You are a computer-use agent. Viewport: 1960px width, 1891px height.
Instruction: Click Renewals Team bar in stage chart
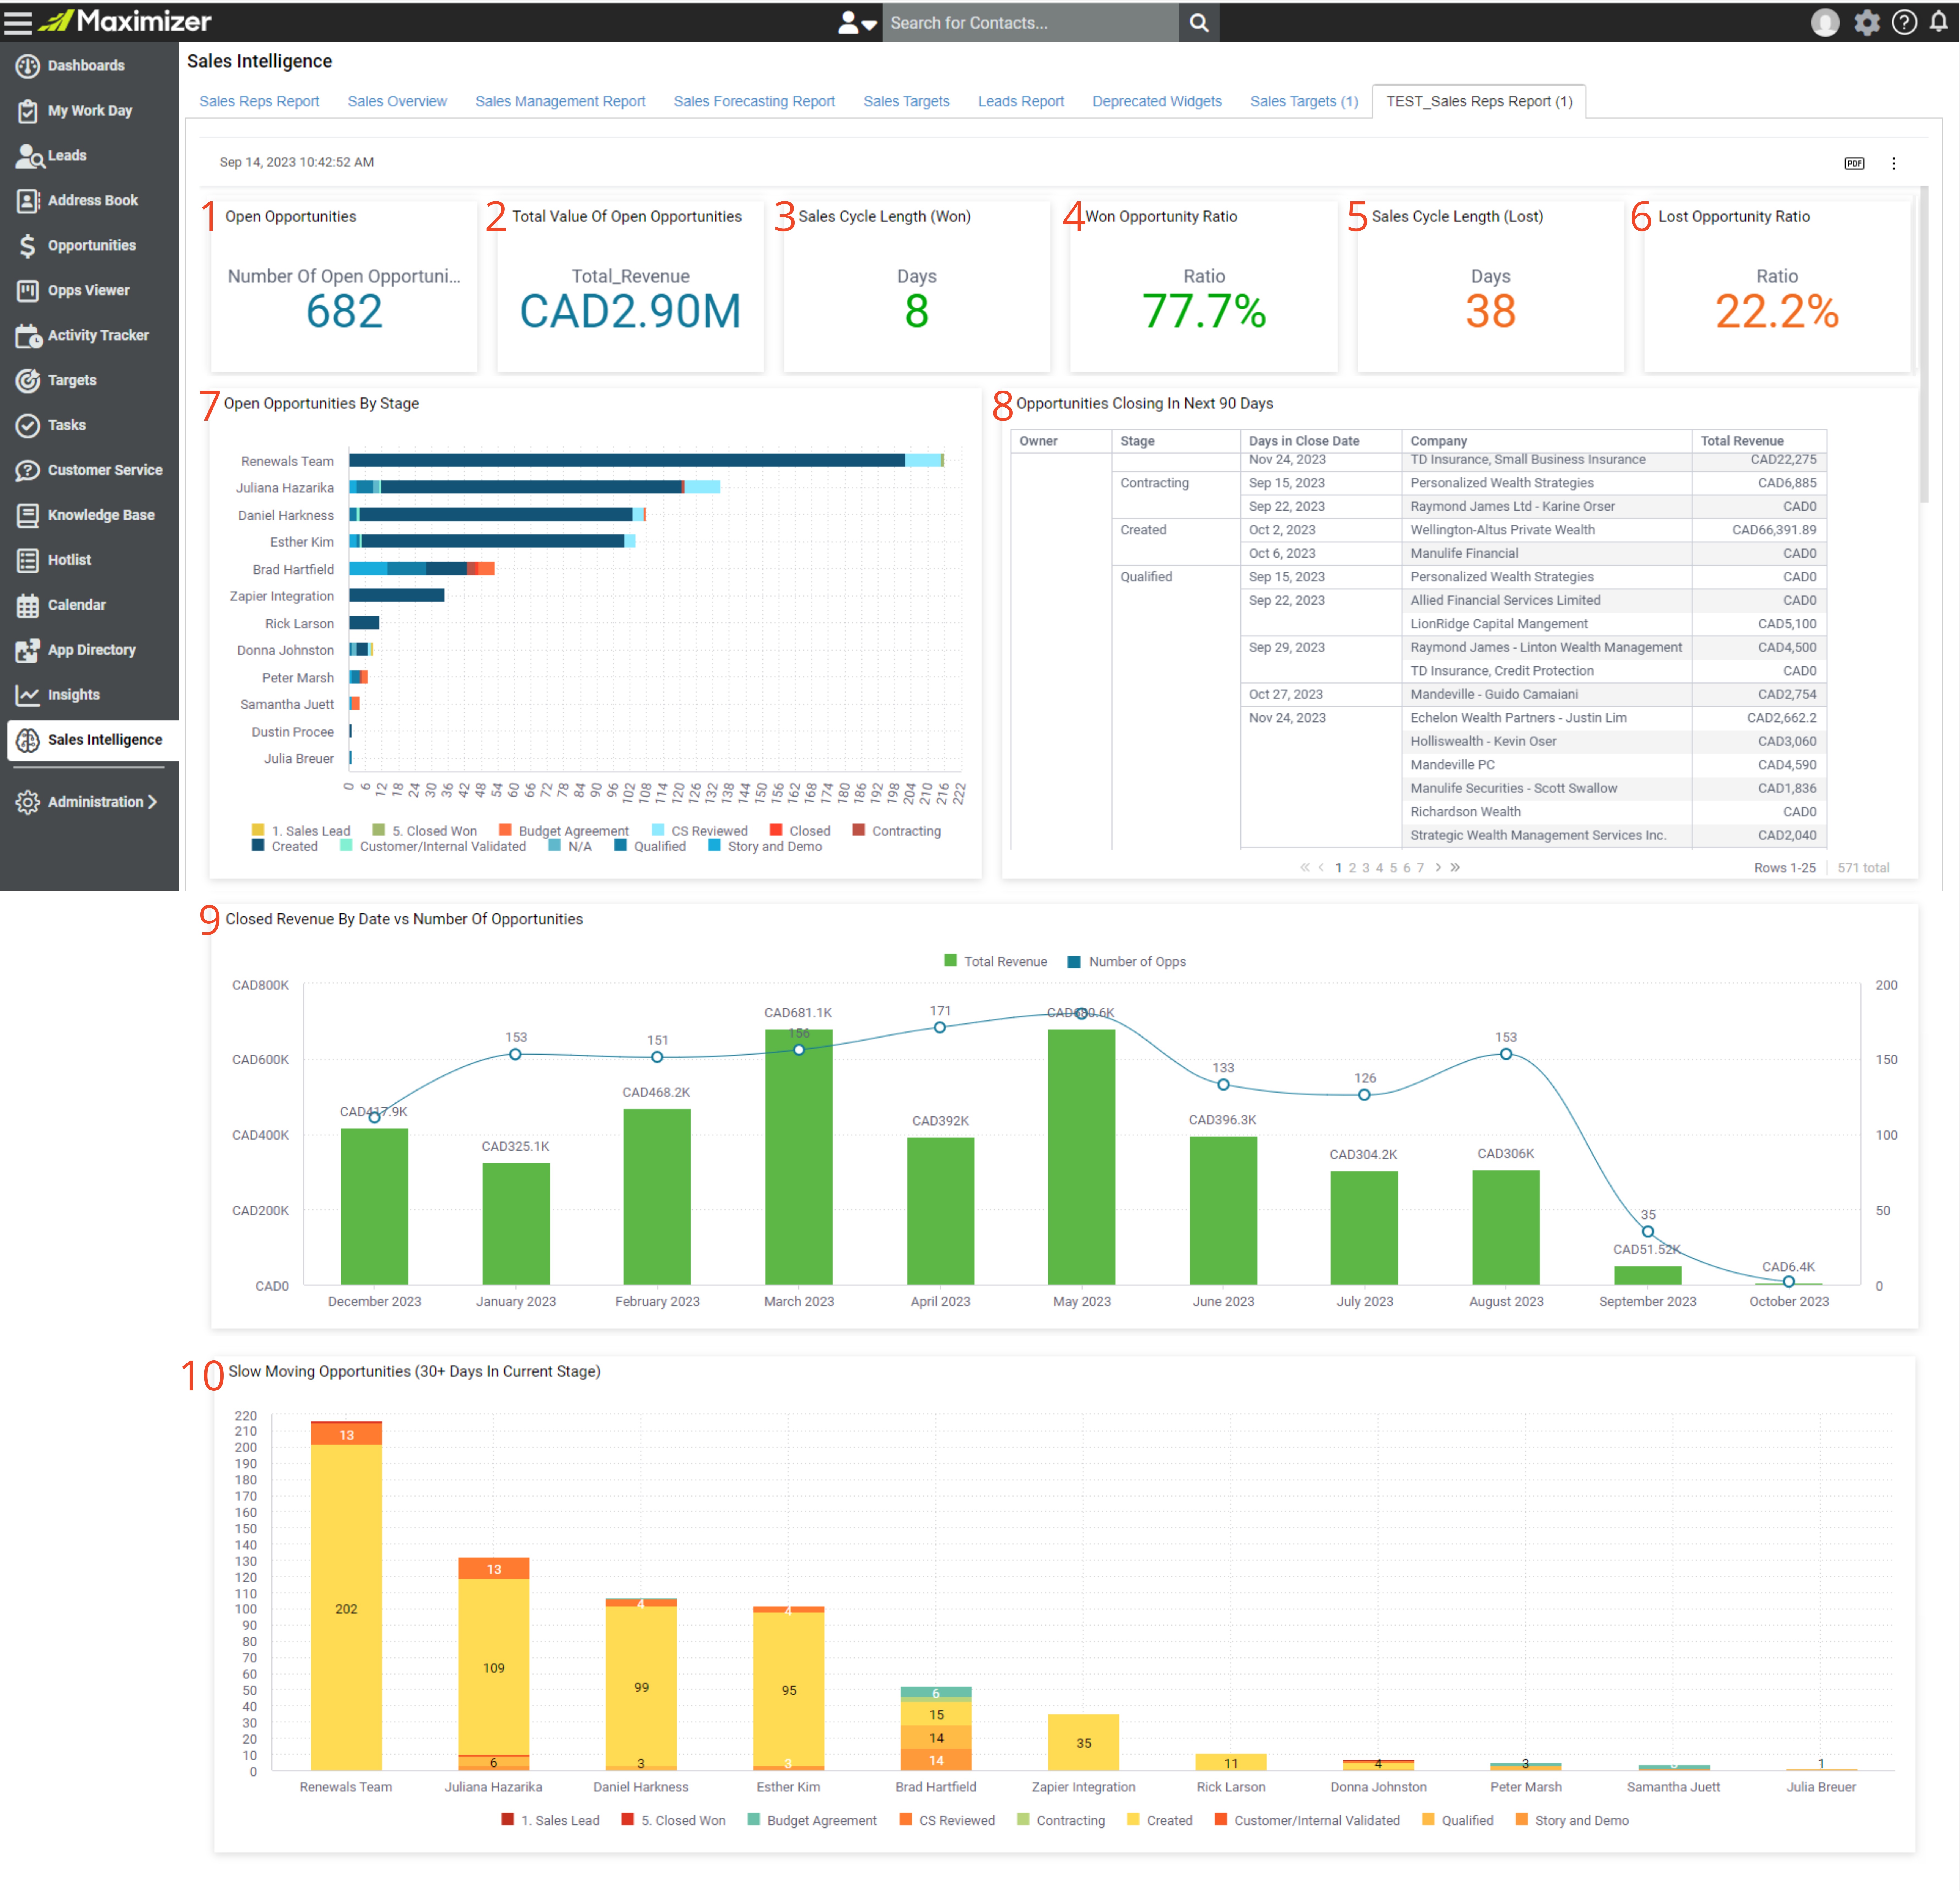(646, 461)
